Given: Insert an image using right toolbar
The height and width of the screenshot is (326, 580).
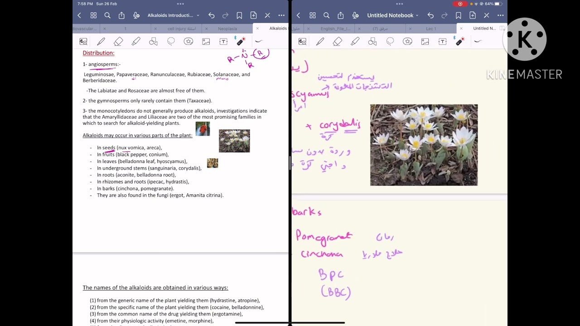Looking at the screenshot, I should 425,42.
